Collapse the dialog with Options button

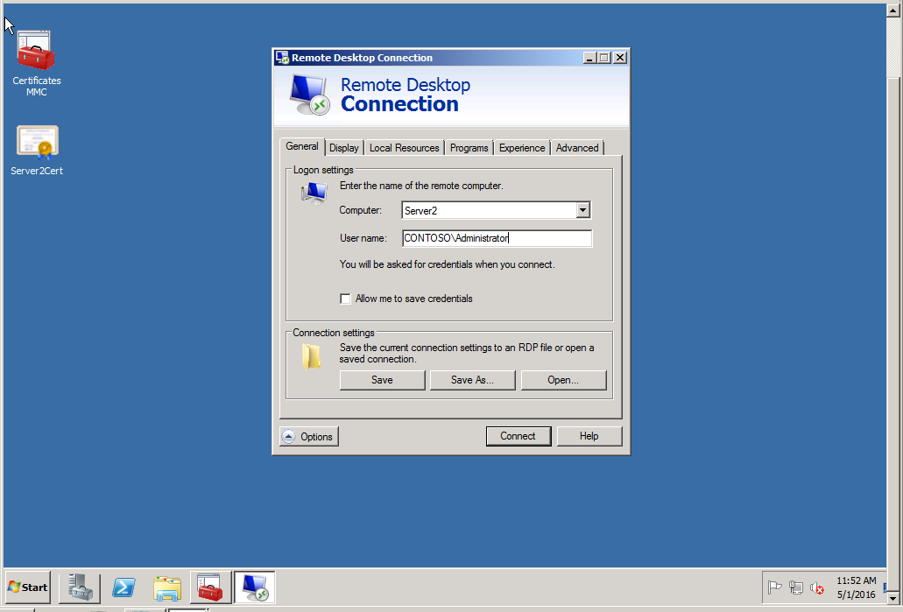click(x=309, y=436)
